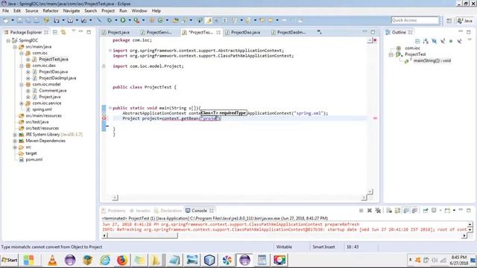Select the Java perspective button
This screenshot has height=268, width=477.
click(465, 20)
